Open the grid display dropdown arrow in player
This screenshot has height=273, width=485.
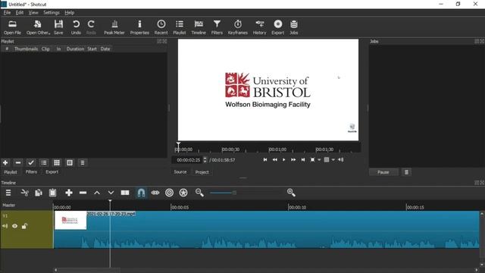click(333, 160)
